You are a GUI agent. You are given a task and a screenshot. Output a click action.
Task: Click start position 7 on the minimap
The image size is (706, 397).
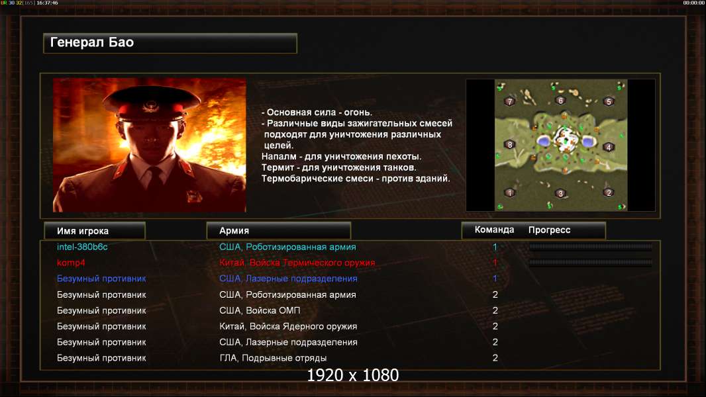point(510,101)
